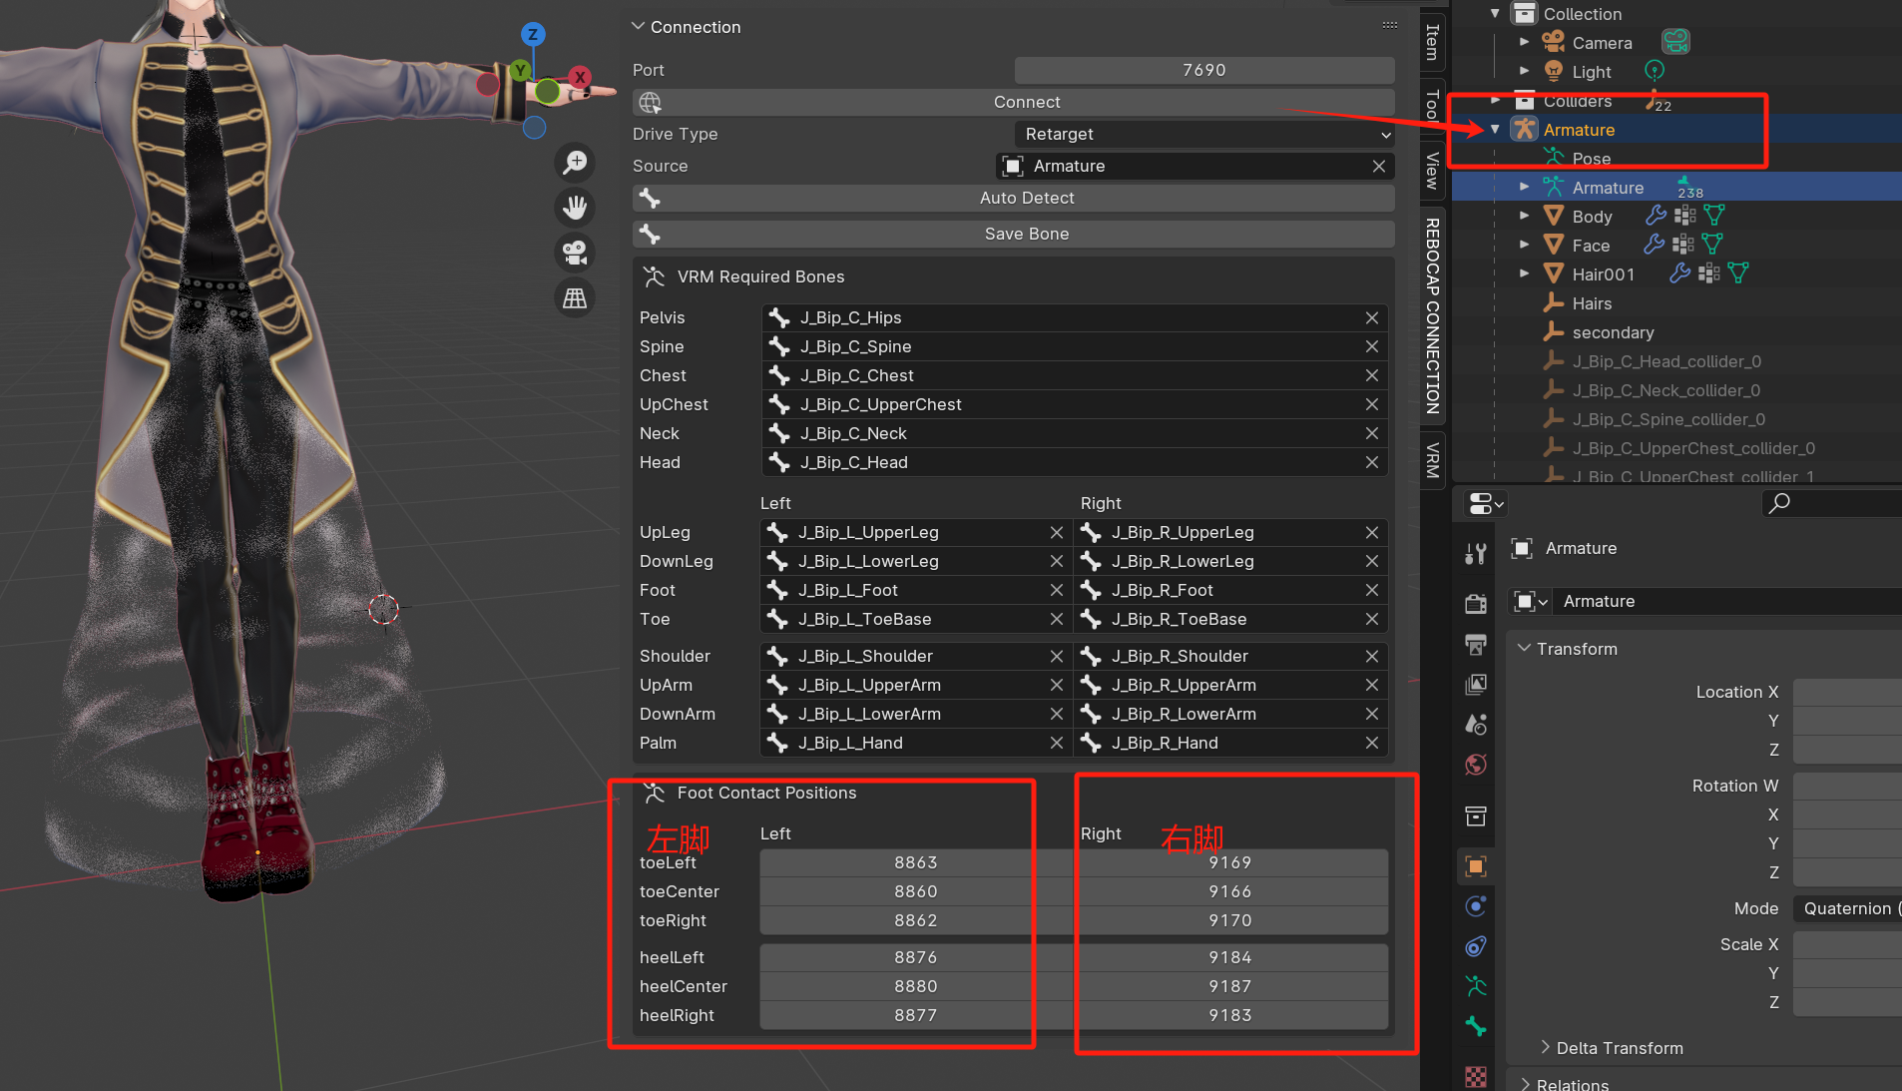This screenshot has height=1091, width=1902.
Task: Open the Output properties printer icon
Action: click(x=1476, y=644)
